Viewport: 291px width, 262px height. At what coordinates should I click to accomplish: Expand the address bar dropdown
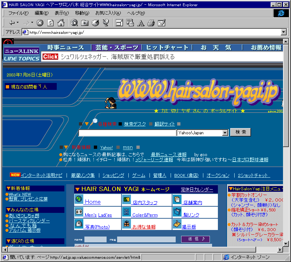(x=283, y=32)
